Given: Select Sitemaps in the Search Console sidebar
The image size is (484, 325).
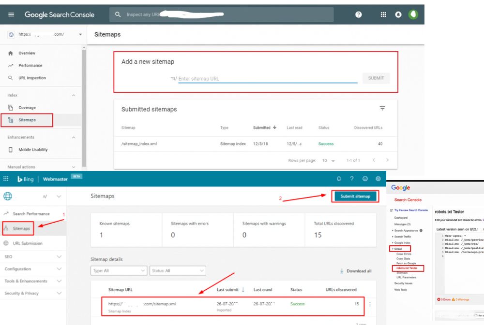Looking at the screenshot, I should tap(28, 120).
